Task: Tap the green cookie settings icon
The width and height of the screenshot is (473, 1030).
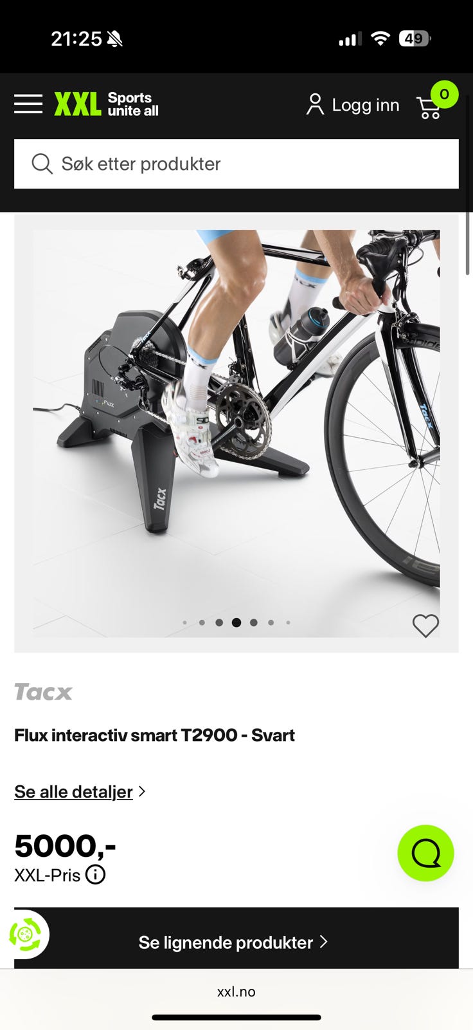Action: 25,935
